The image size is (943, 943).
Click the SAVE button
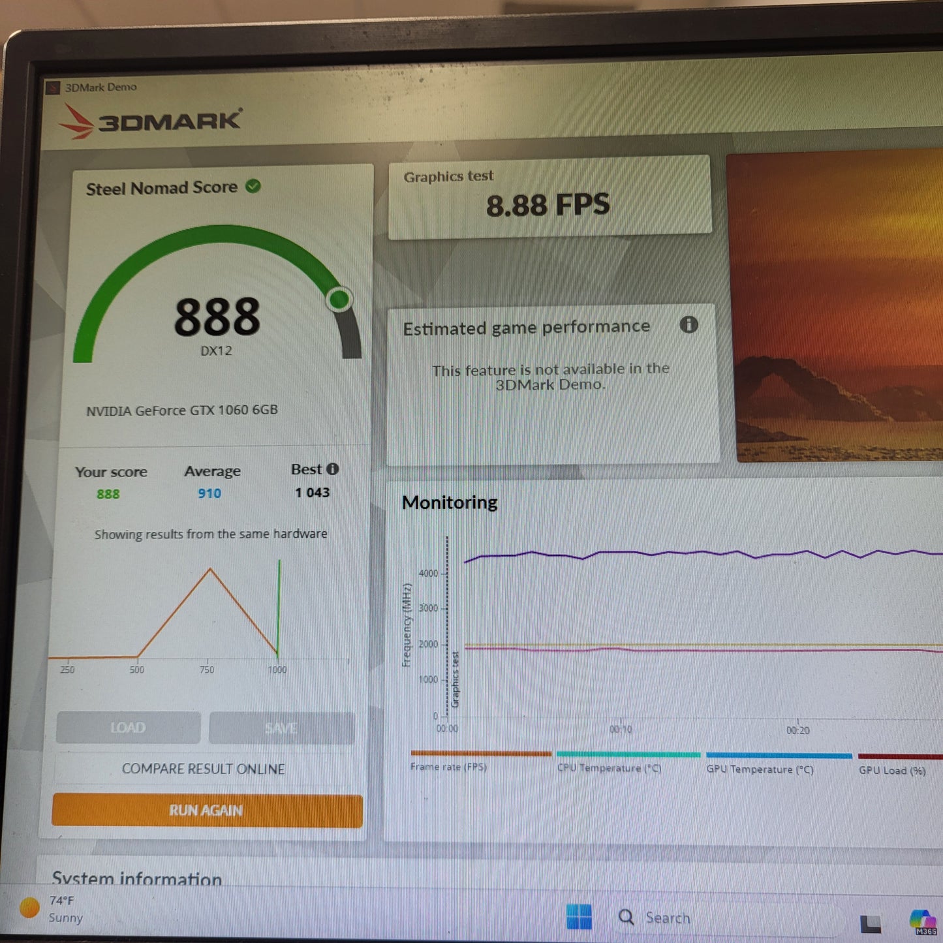click(x=282, y=728)
